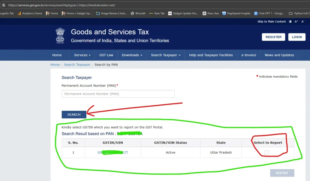Increase font size with A+ icon
The height and width of the screenshot is (181, 310).
click(x=296, y=21)
